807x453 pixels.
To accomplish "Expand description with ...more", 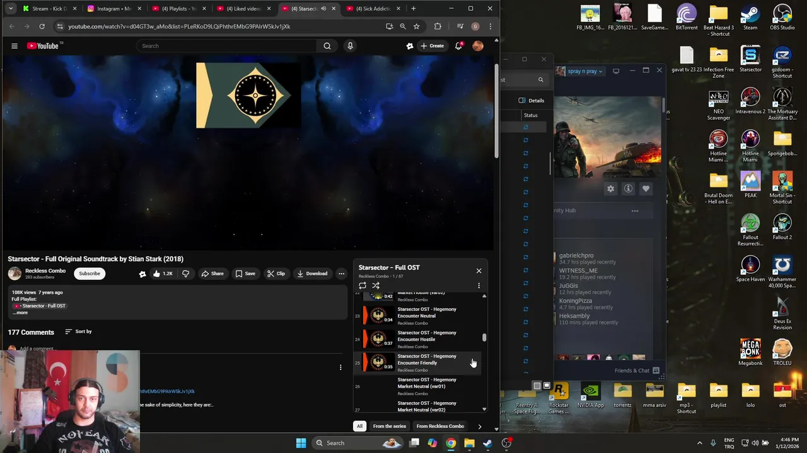I will click(20, 313).
